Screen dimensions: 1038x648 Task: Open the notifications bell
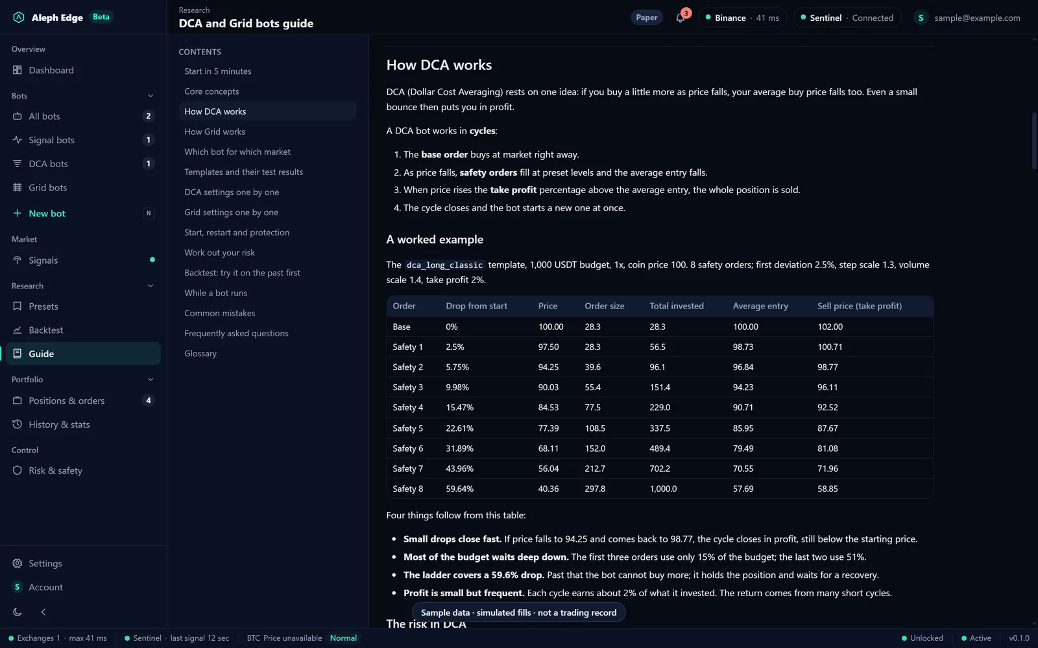[680, 17]
